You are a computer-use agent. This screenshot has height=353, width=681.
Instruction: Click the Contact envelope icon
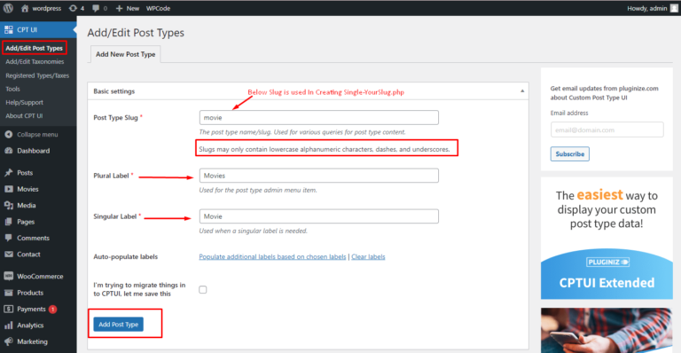click(8, 254)
